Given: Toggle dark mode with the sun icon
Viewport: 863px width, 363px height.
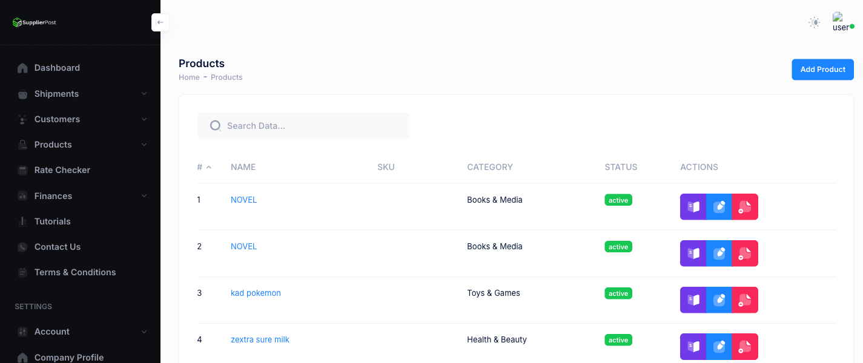Looking at the screenshot, I should 814,22.
